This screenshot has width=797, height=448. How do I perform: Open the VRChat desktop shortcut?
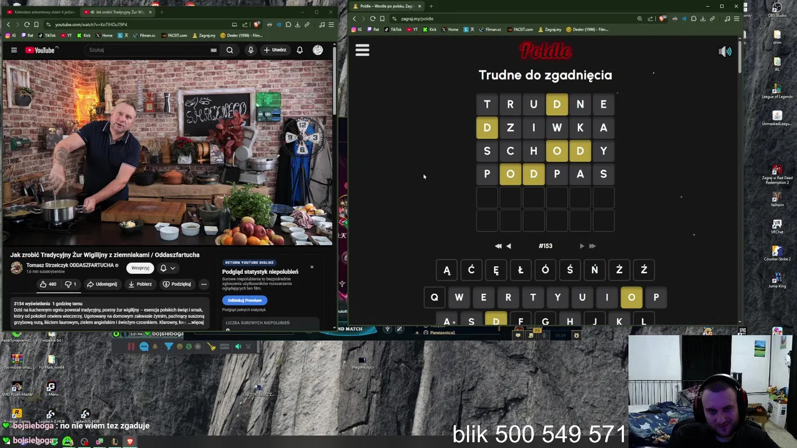pyautogui.click(x=777, y=226)
